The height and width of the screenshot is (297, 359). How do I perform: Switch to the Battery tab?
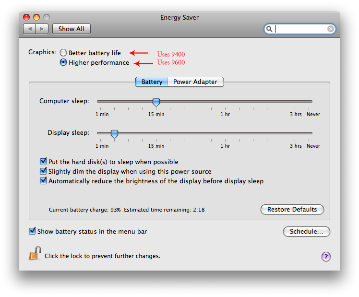(x=152, y=82)
